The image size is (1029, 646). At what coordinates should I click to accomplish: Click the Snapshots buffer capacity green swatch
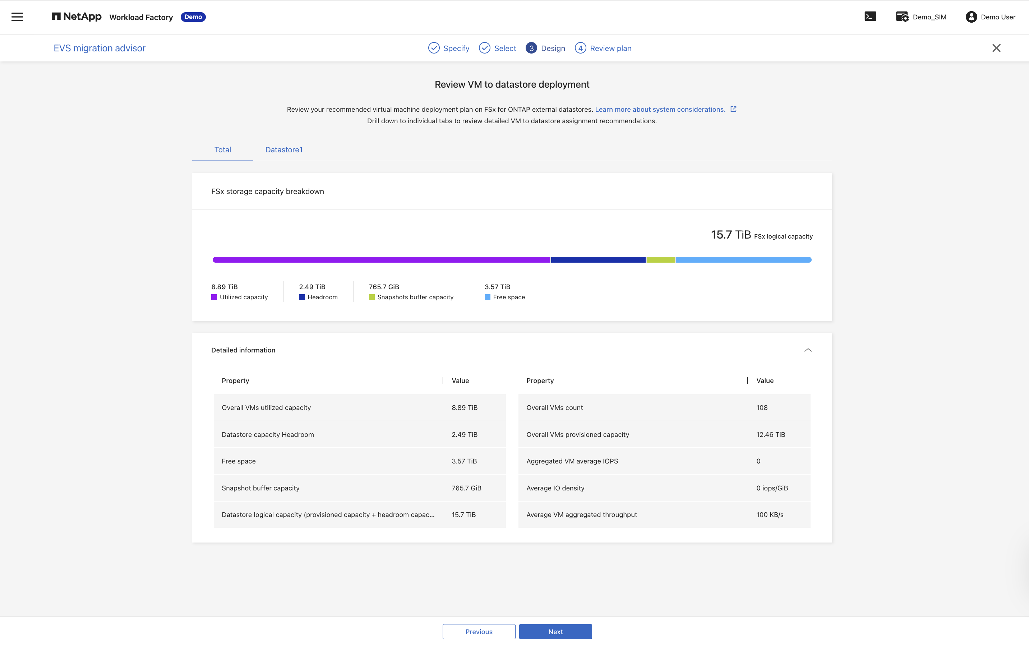pyautogui.click(x=372, y=297)
